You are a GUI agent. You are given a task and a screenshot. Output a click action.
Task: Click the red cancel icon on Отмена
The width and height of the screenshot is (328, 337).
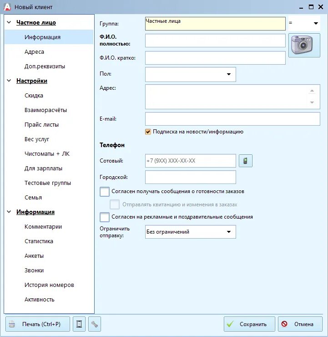point(284,324)
